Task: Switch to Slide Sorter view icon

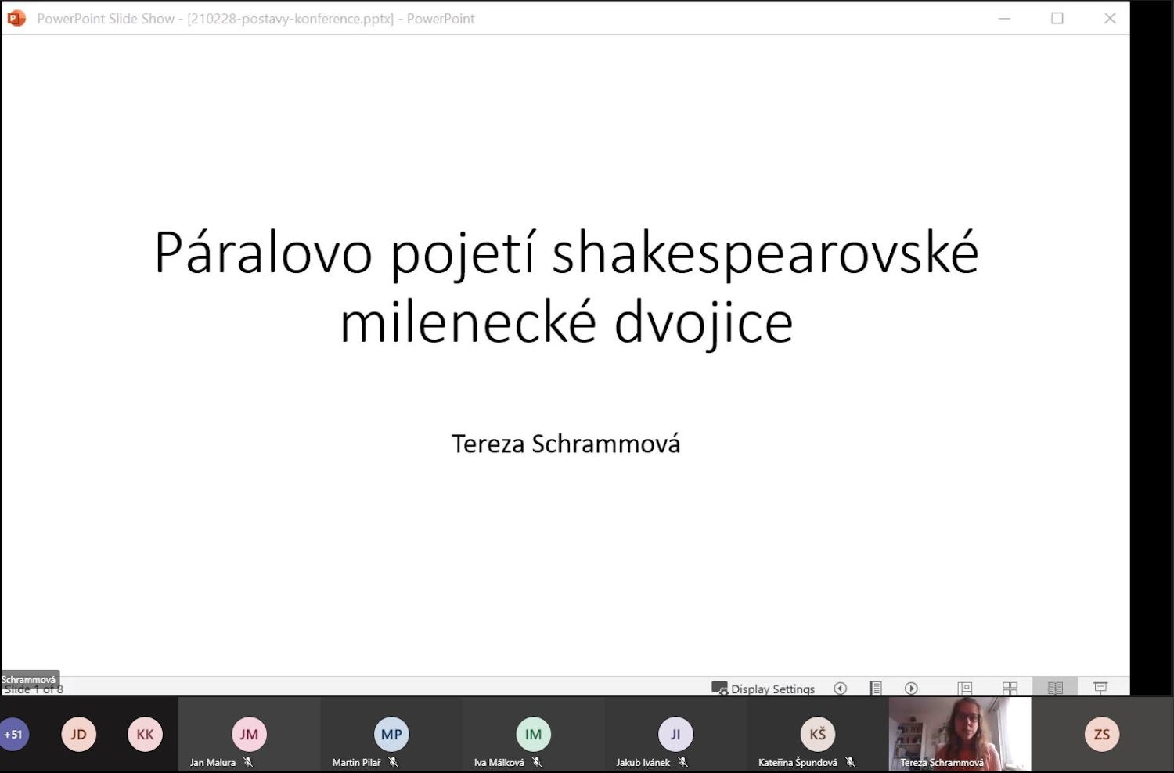Action: tap(1010, 689)
